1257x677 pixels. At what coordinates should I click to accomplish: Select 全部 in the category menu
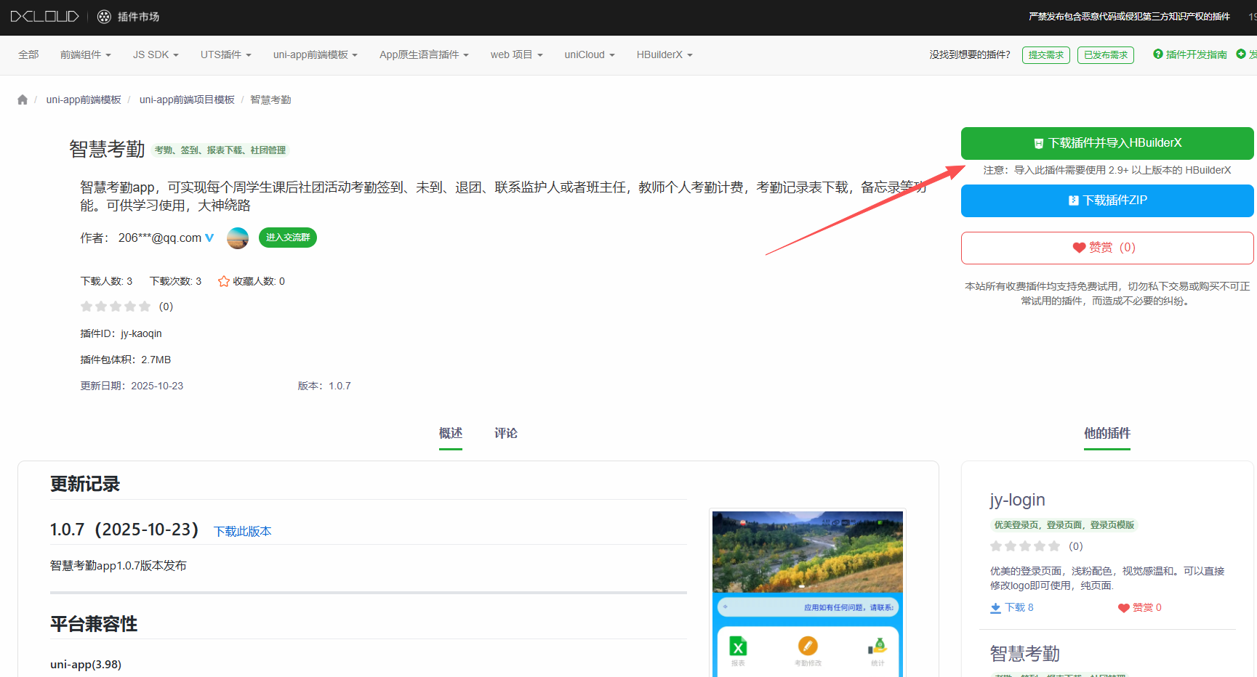[x=28, y=54]
